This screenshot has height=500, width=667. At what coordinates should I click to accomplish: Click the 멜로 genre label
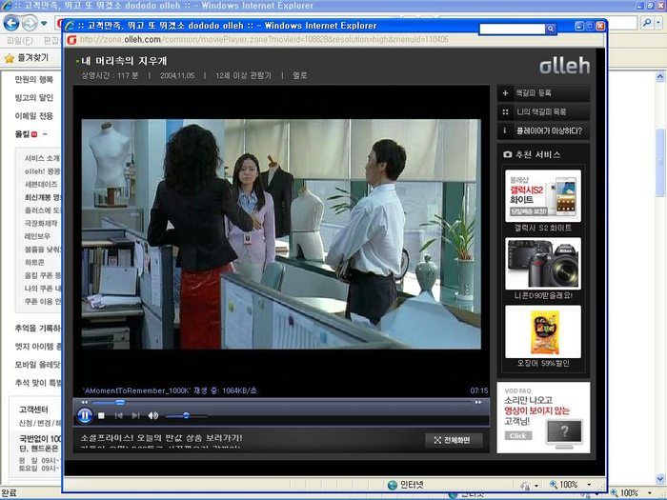point(299,75)
